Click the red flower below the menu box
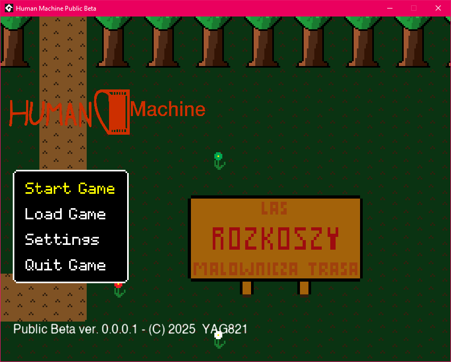 (x=119, y=290)
